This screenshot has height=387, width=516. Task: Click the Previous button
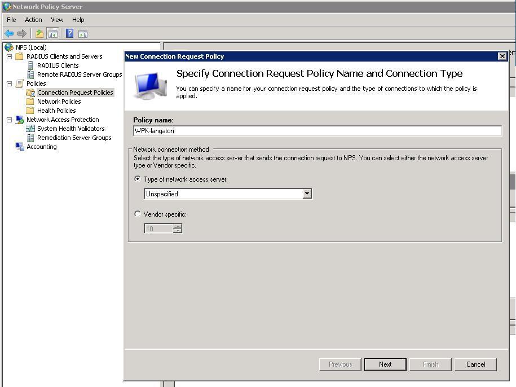click(340, 364)
